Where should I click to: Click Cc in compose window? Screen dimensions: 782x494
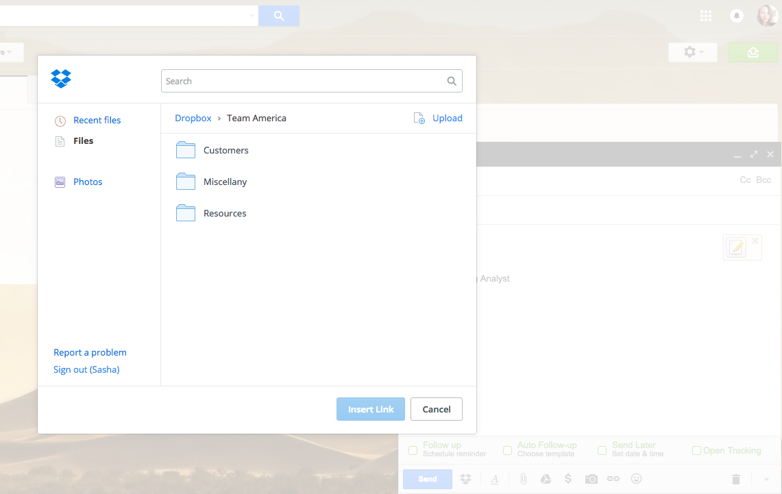click(745, 180)
